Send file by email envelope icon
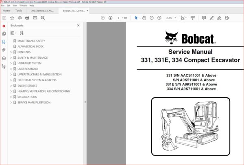 click(x=35, y=18)
